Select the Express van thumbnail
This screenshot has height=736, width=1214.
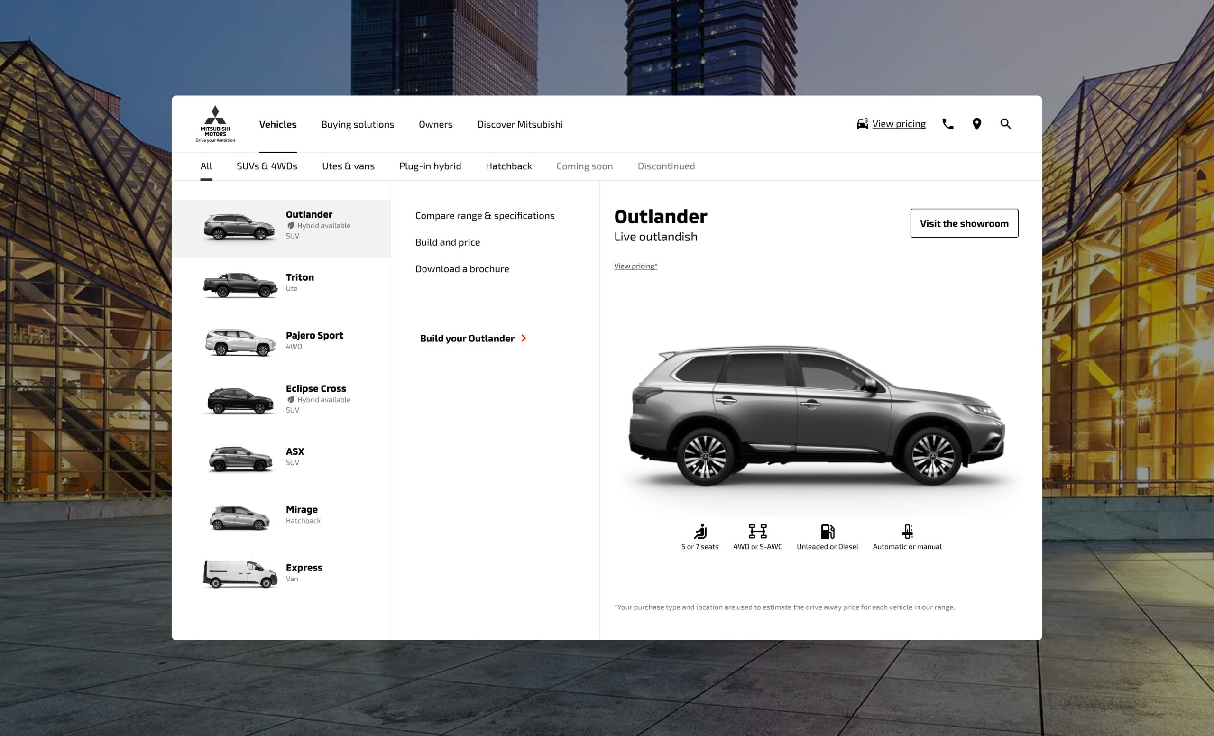point(240,574)
